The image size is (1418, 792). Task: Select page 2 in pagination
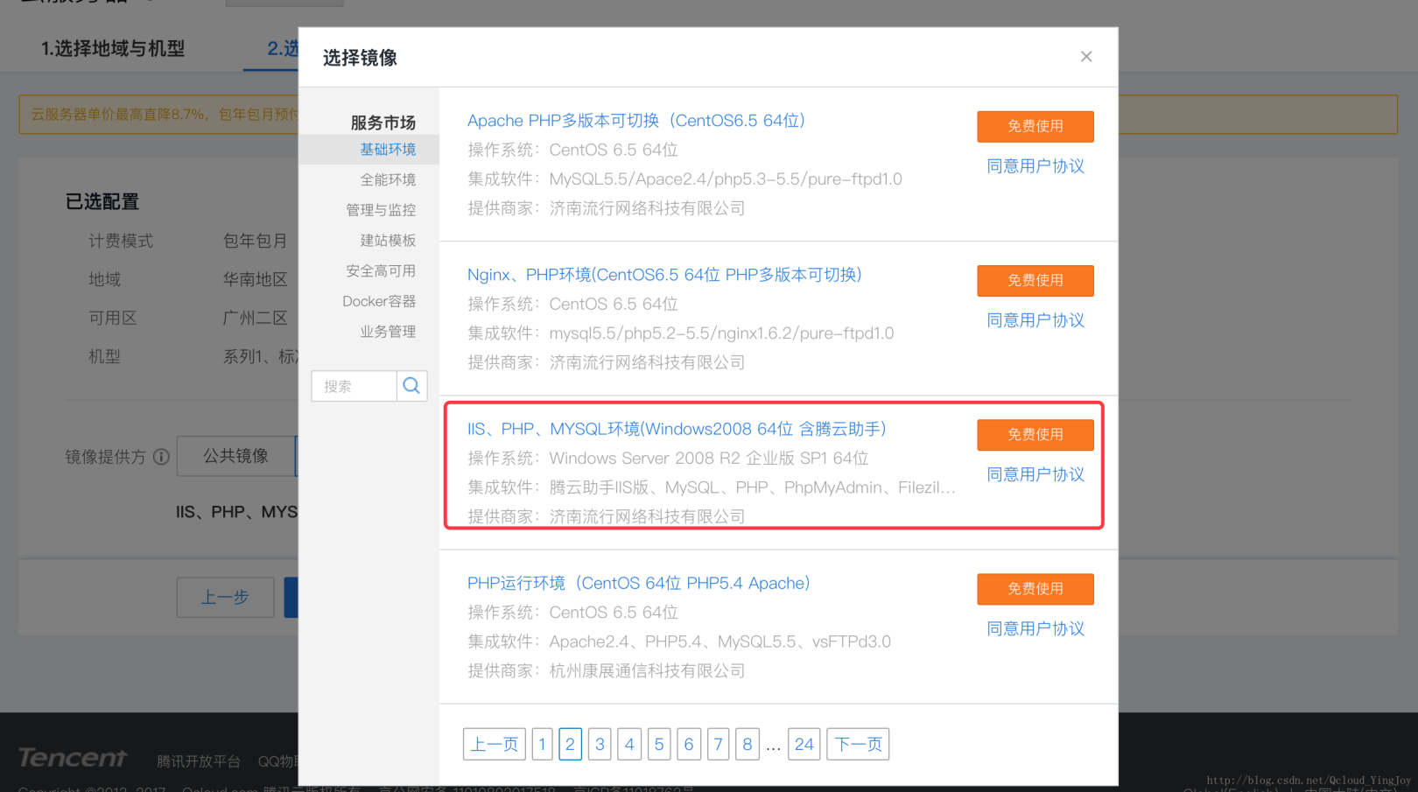(x=570, y=744)
